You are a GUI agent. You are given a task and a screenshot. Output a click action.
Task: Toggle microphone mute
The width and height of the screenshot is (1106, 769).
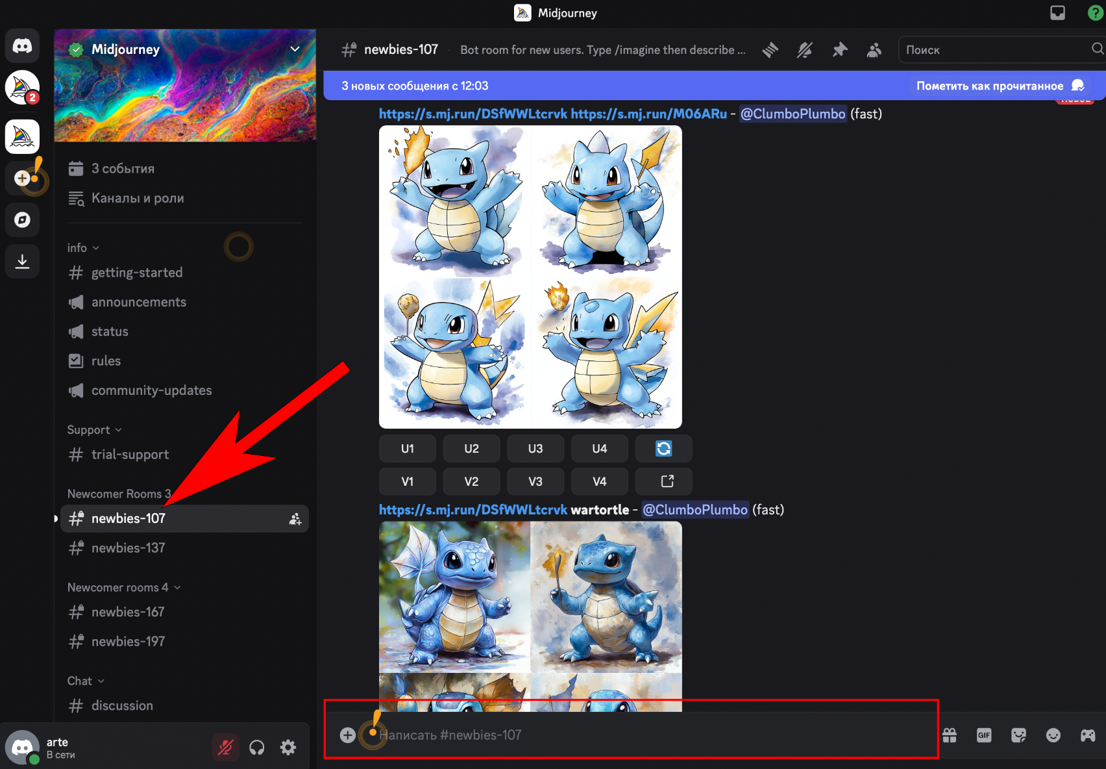click(226, 748)
